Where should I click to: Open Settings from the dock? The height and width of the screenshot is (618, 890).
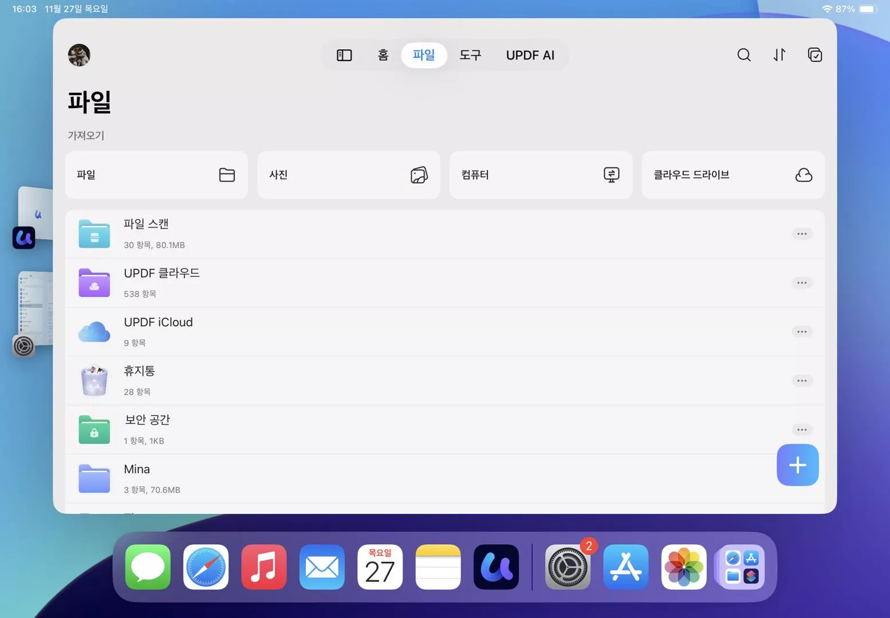568,567
